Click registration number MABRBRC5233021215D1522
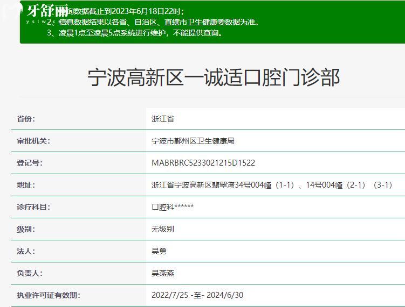The height and width of the screenshot is (307, 405). tap(203, 163)
